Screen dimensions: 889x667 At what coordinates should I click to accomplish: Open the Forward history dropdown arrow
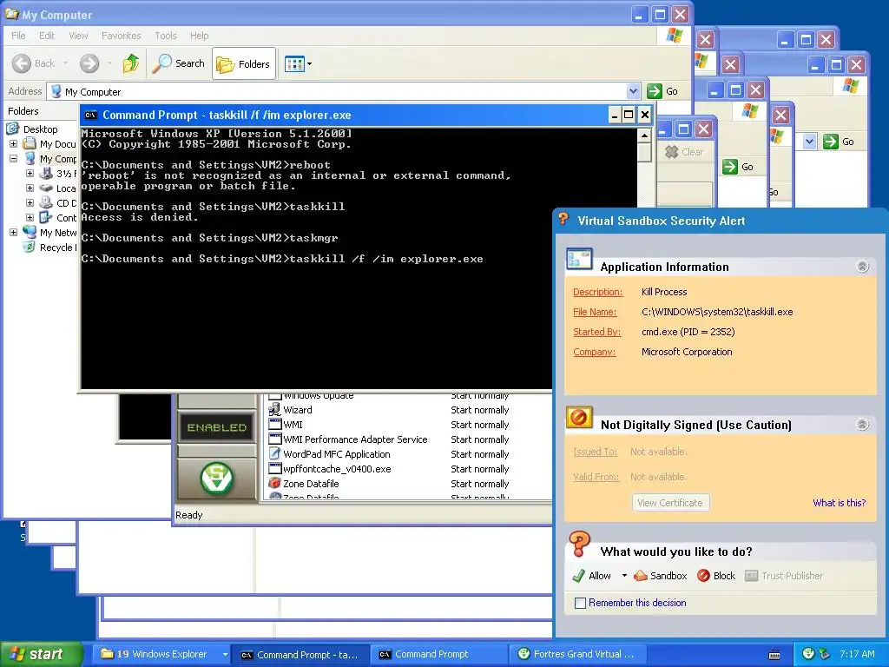pos(109,63)
